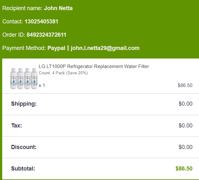Click the contact number 13025405381
The image size is (199, 180).
(41, 22)
